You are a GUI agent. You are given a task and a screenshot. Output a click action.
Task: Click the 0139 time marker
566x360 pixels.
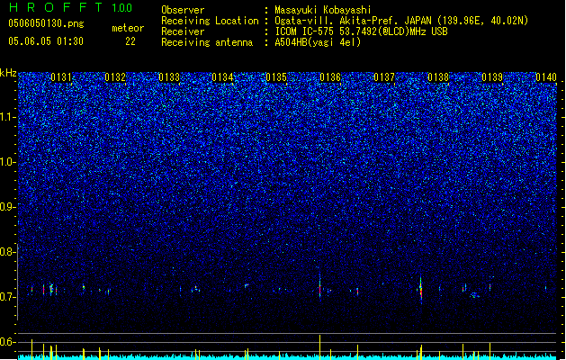[492, 77]
